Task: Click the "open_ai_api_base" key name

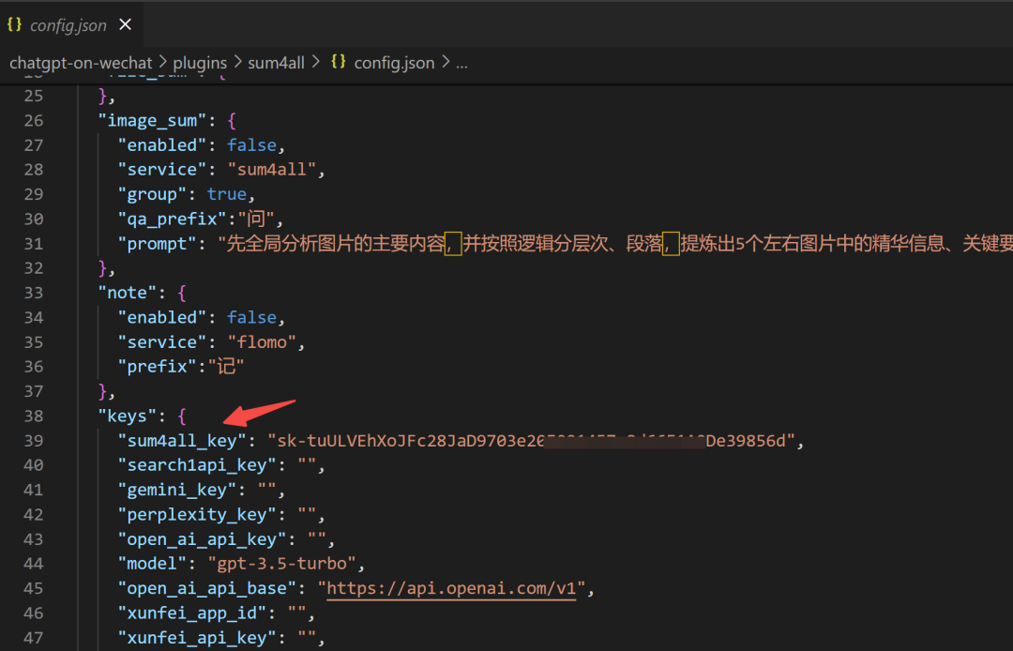Action: point(206,588)
